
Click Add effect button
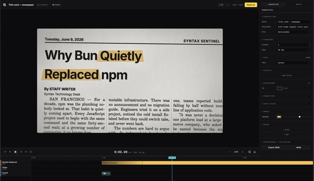[x=286, y=76]
